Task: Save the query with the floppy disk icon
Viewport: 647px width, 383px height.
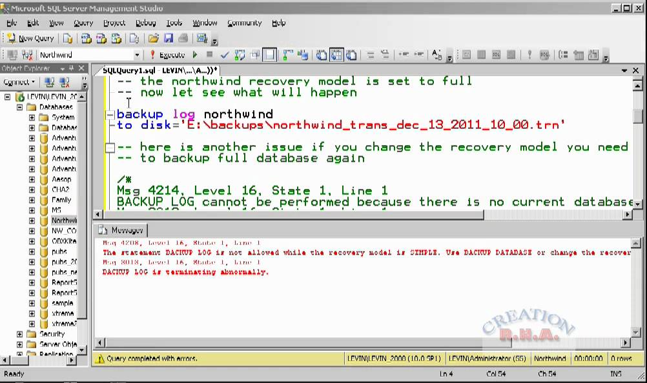Action: pyautogui.click(x=169, y=38)
